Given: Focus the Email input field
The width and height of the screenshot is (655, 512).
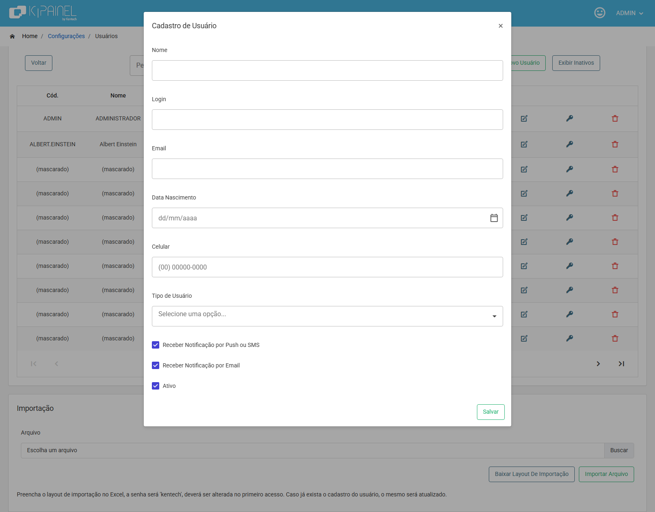Looking at the screenshot, I should coord(327,169).
